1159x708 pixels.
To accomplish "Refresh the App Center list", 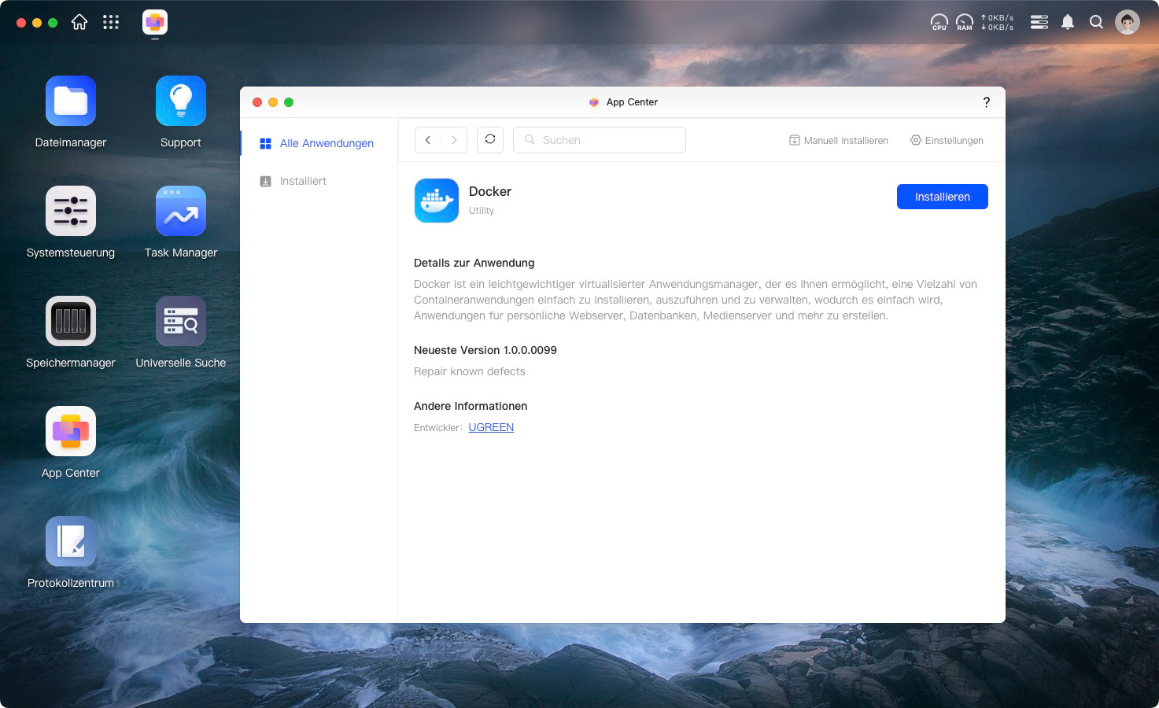I will tap(490, 140).
